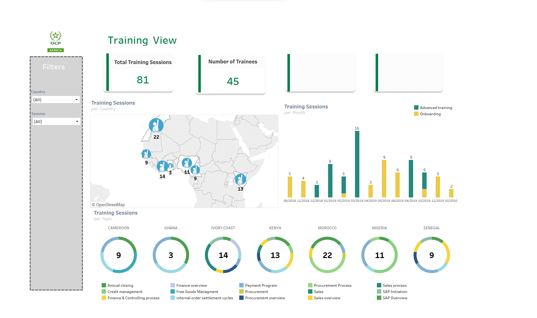Select the 09/2019 advanced training bar
This screenshot has height=318, width=537.
point(411,179)
